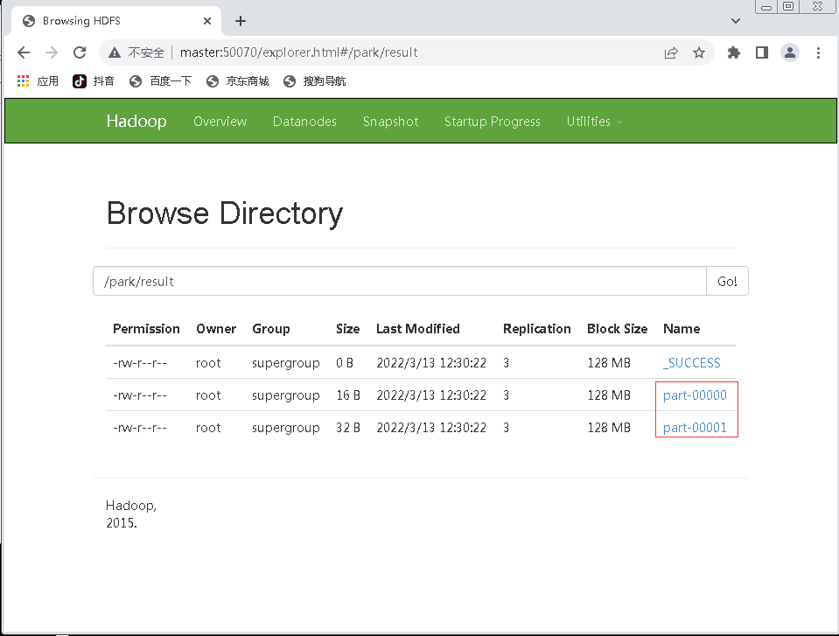Bookmark this page with star icon

pyautogui.click(x=699, y=52)
